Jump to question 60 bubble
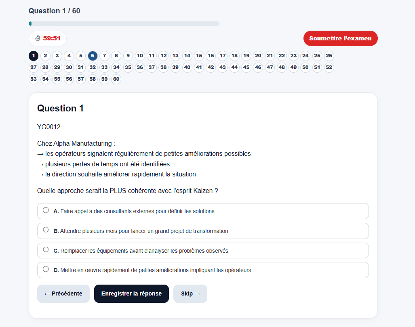Screen dimensions: 415x327 coord(116,79)
